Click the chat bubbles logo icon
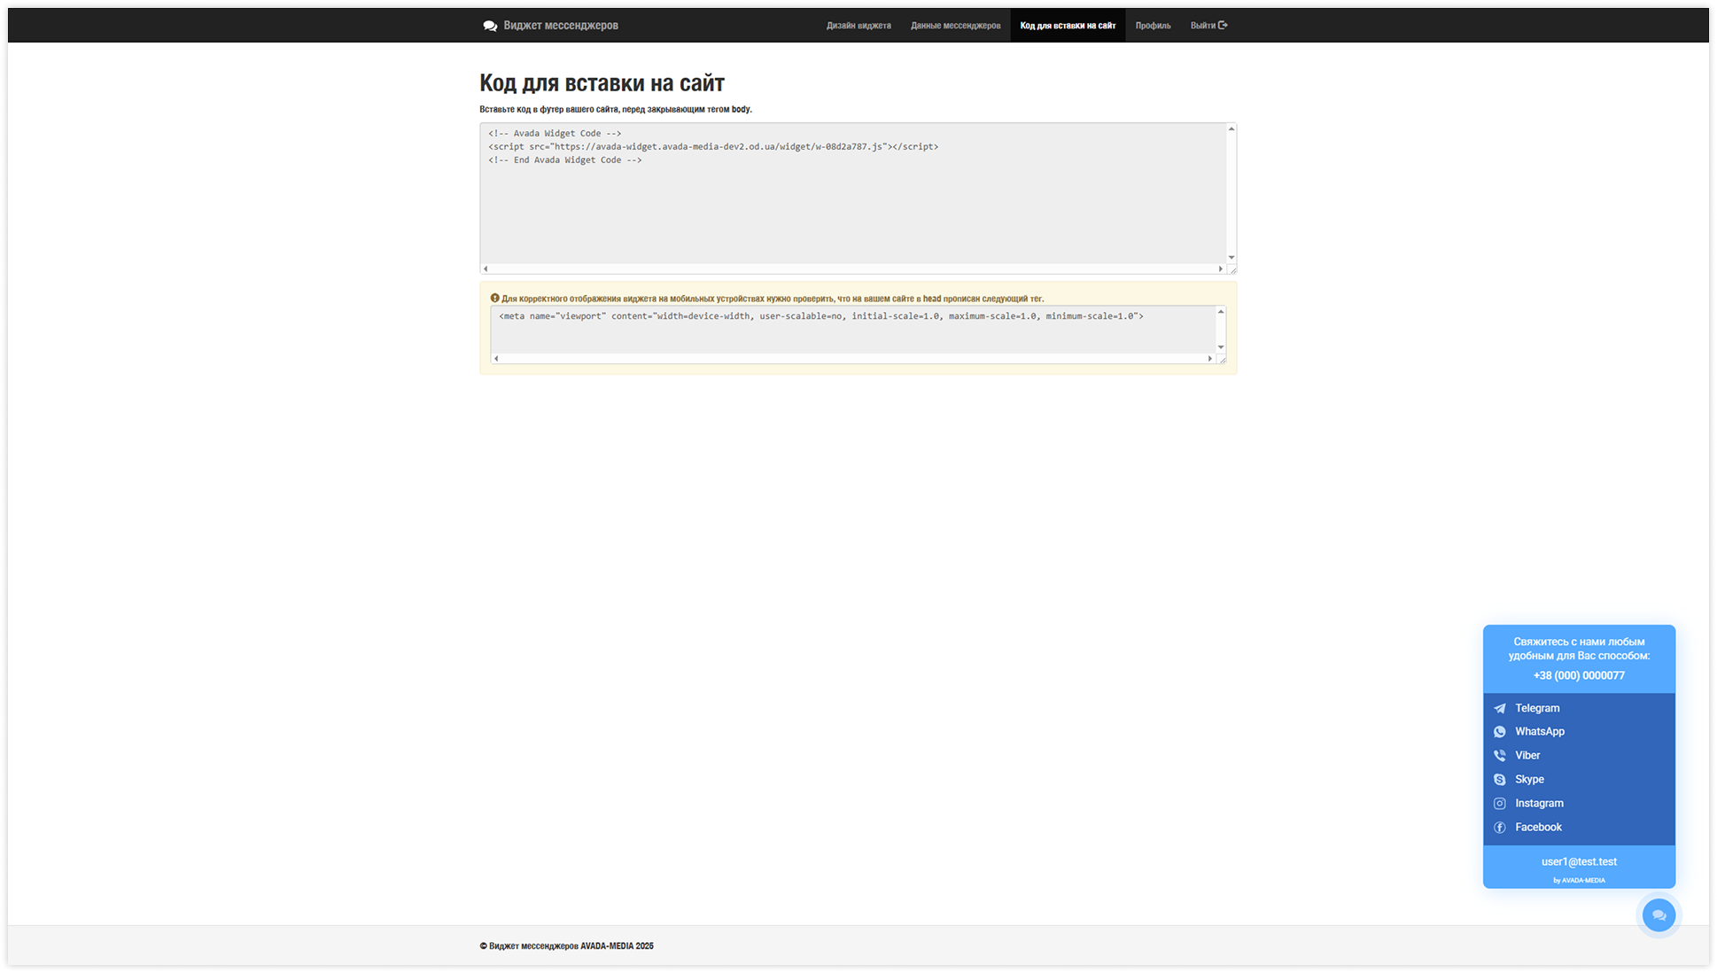1717x973 pixels. [490, 26]
